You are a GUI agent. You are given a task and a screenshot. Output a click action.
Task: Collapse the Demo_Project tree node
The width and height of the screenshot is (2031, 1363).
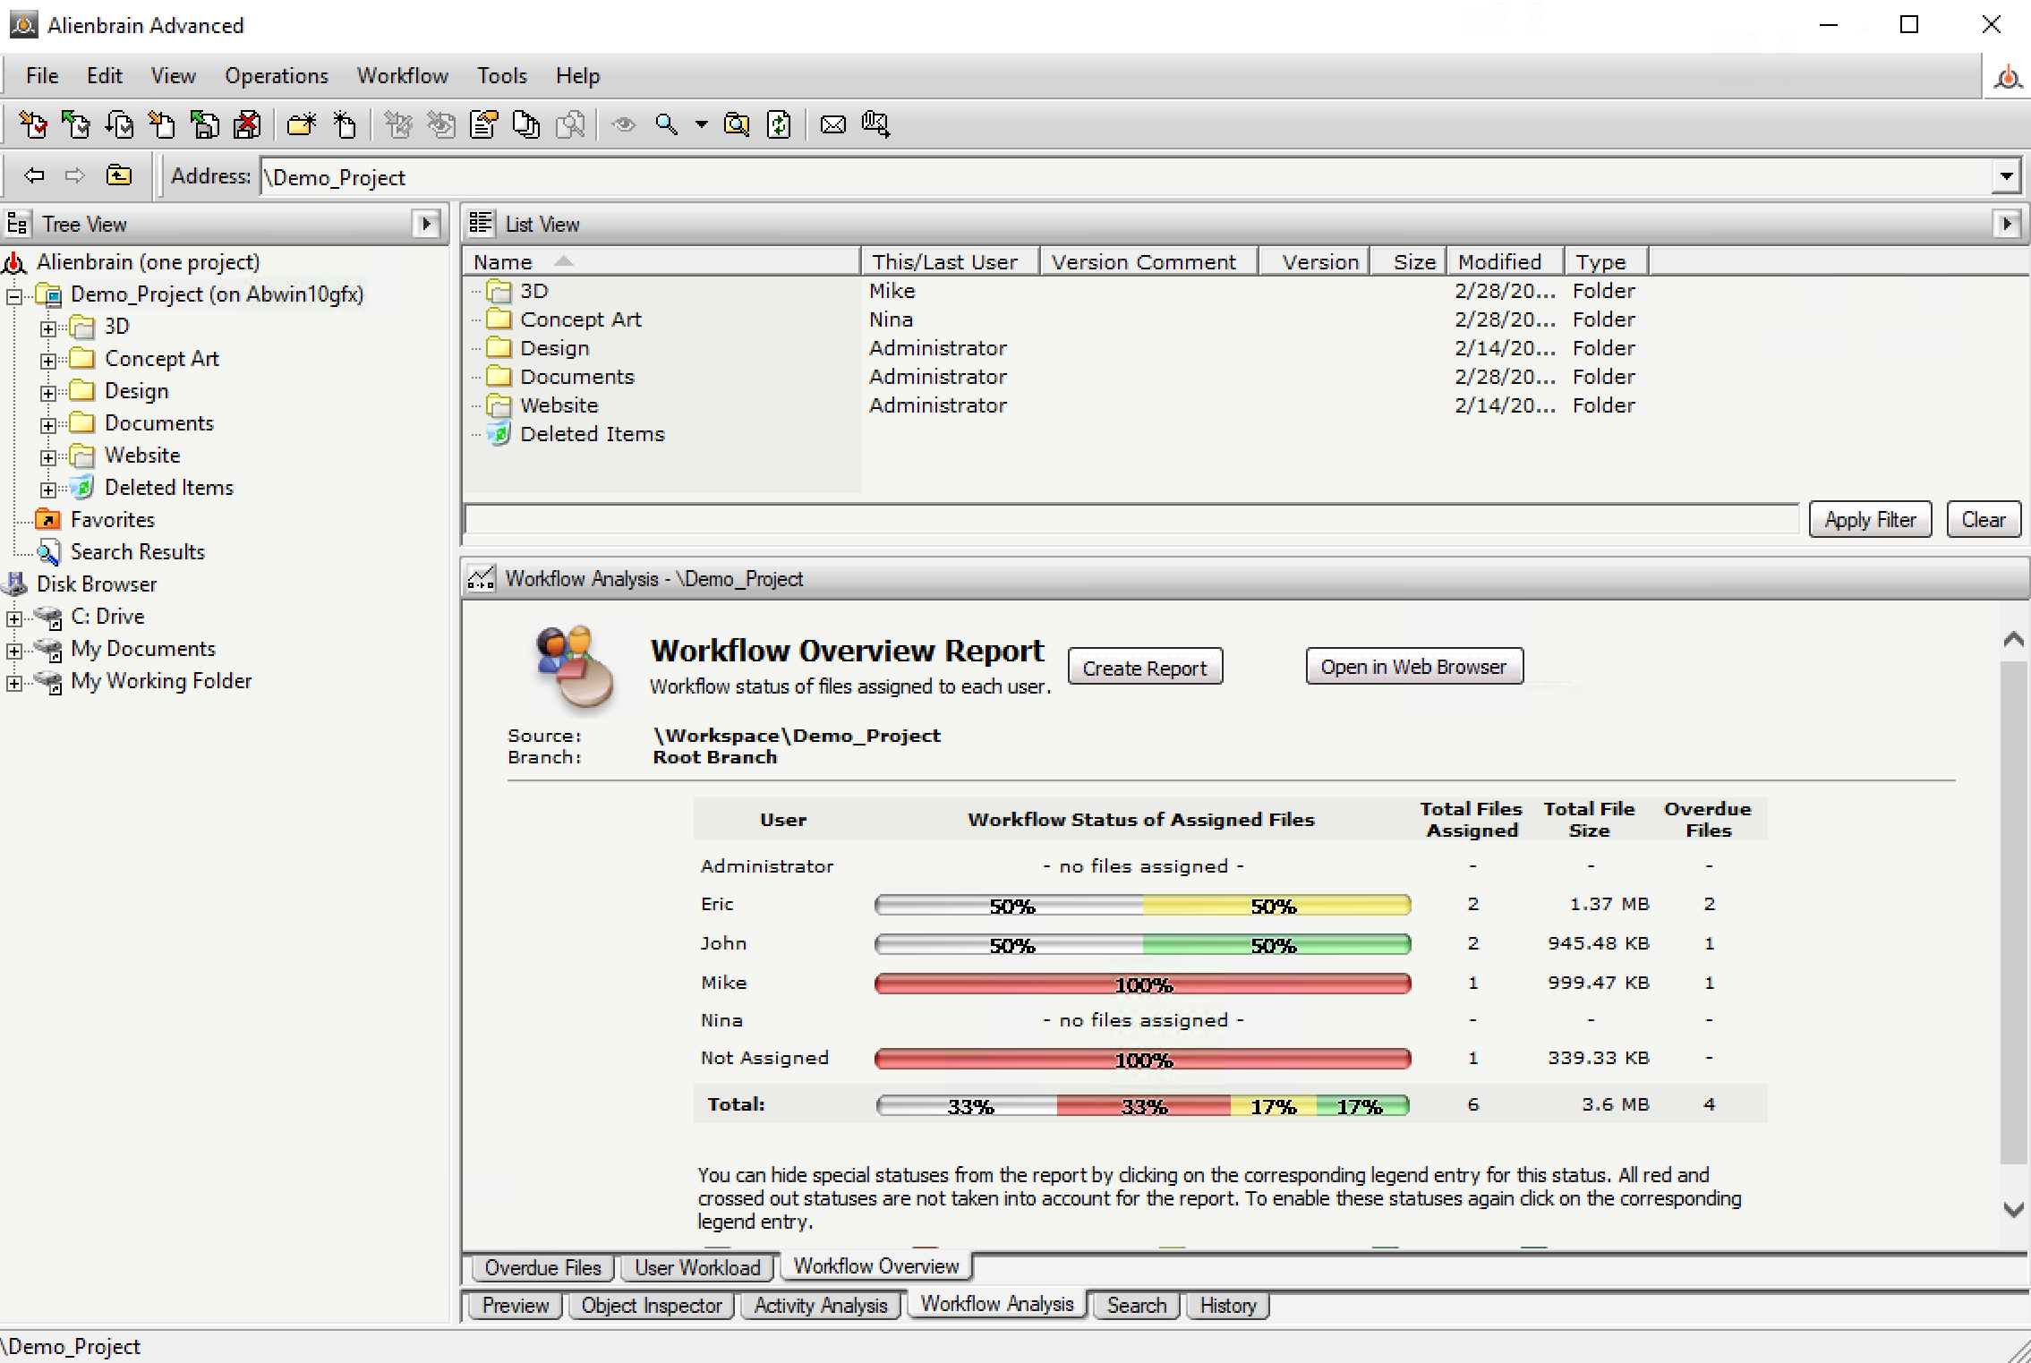click(x=14, y=296)
